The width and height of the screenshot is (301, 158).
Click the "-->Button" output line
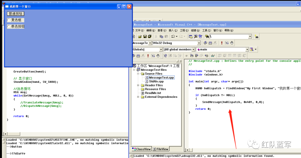coord(14,147)
